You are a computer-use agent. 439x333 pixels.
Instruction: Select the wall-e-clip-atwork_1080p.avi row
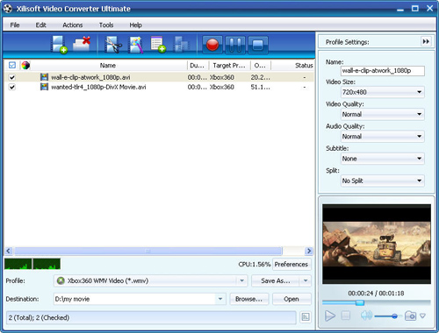pos(159,77)
